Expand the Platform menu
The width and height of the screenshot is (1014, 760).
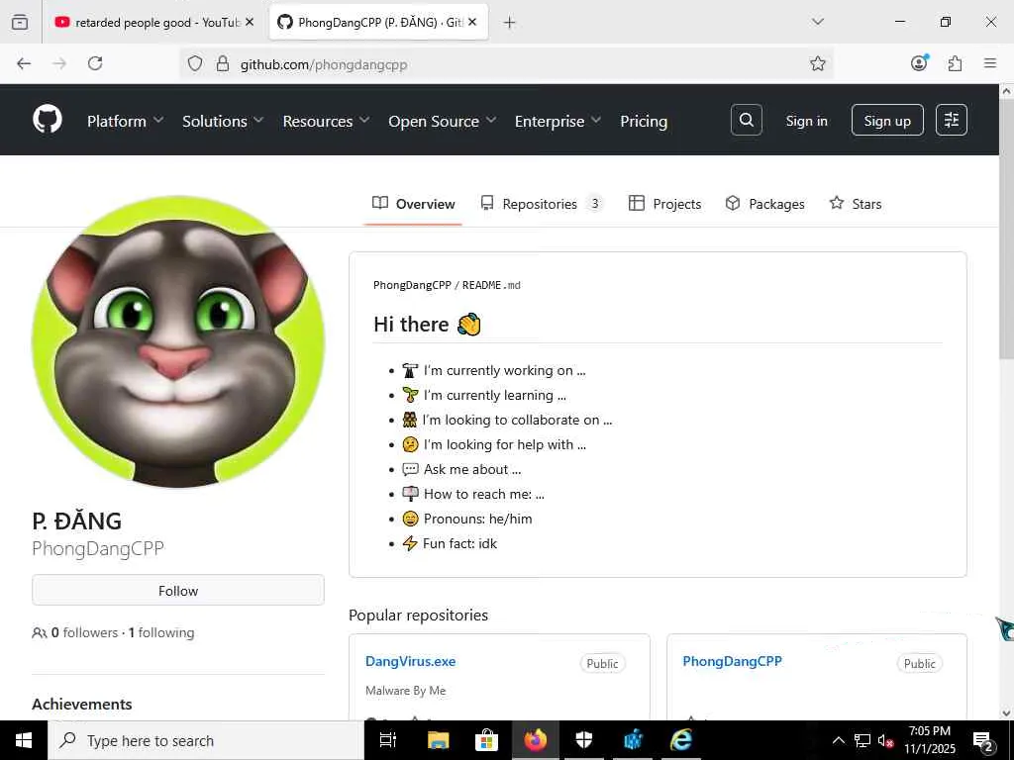tap(126, 121)
